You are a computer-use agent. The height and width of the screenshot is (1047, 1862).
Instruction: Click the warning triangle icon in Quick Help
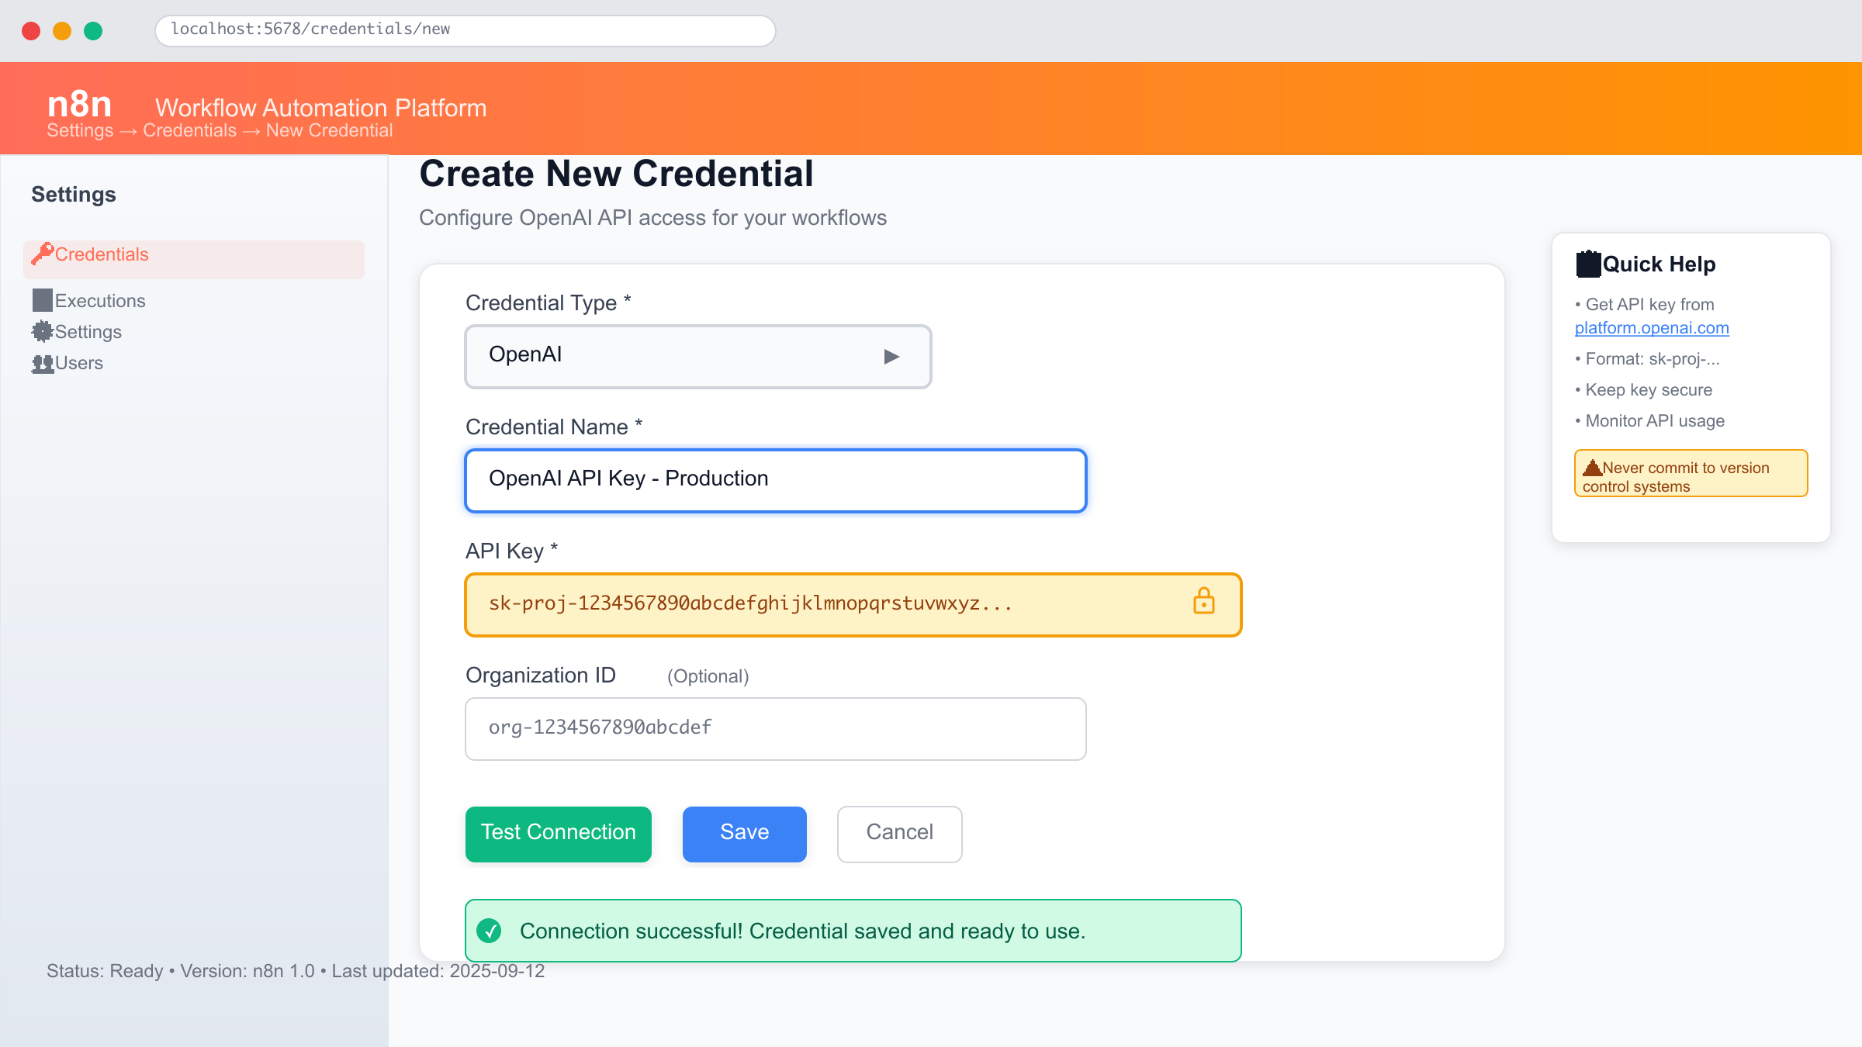click(x=1592, y=468)
